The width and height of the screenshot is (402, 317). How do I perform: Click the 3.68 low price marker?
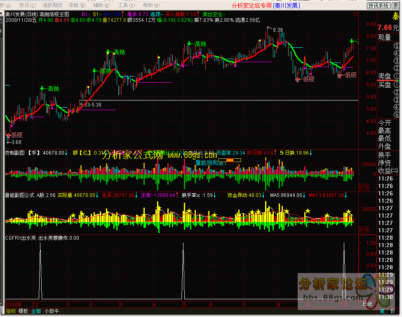(16, 142)
